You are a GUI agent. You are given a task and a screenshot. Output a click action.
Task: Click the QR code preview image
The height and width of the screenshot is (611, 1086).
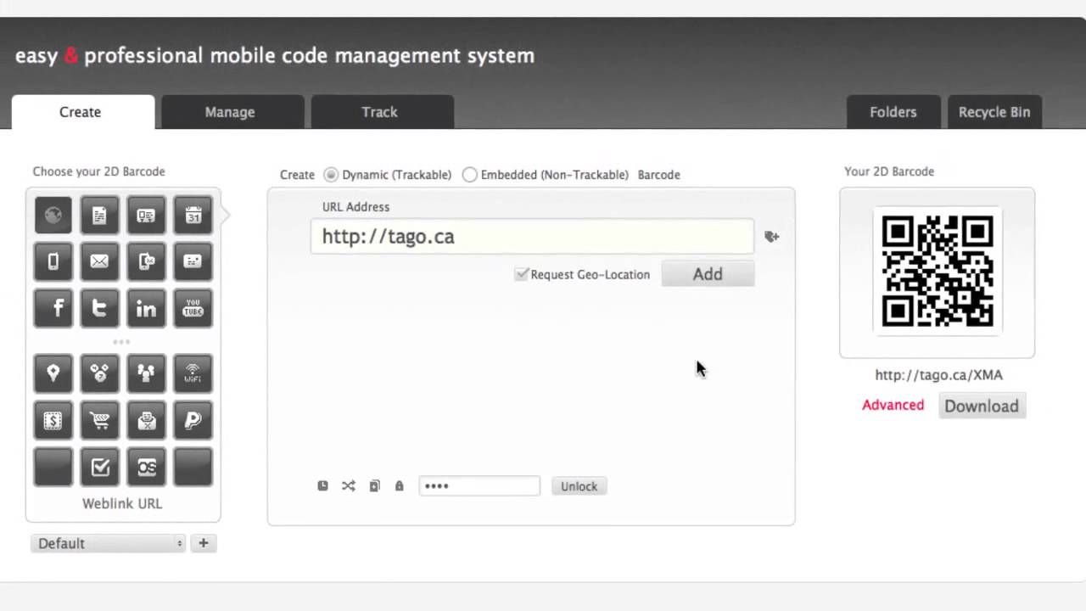[x=938, y=272]
